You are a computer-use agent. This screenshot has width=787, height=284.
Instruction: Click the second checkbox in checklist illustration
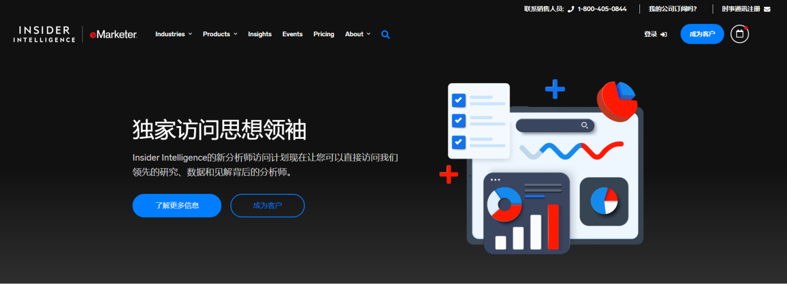point(458,121)
